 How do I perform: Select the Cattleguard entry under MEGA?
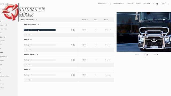[x=40, y=45]
